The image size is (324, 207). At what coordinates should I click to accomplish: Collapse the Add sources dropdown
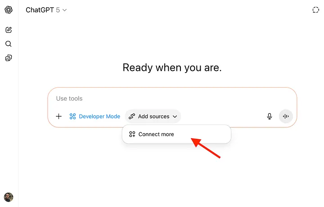point(153,116)
